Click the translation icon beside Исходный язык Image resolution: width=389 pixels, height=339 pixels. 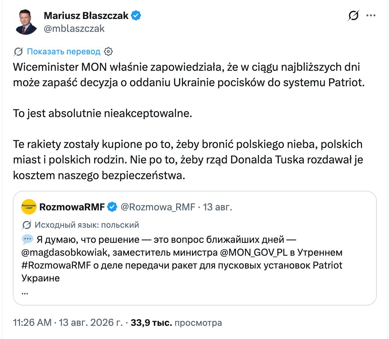[x=26, y=225]
